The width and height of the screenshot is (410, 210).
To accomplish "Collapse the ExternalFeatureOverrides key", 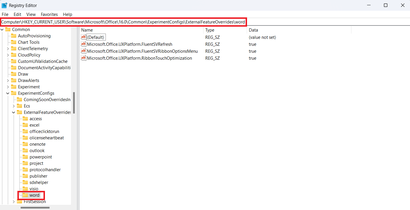I will point(14,112).
